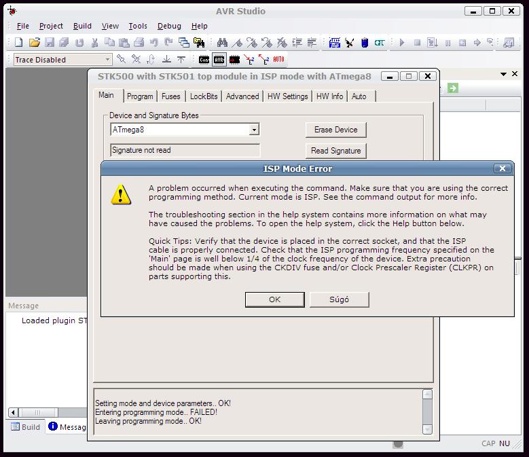
Task: Click the Increase Indent icon
Action: (297, 43)
